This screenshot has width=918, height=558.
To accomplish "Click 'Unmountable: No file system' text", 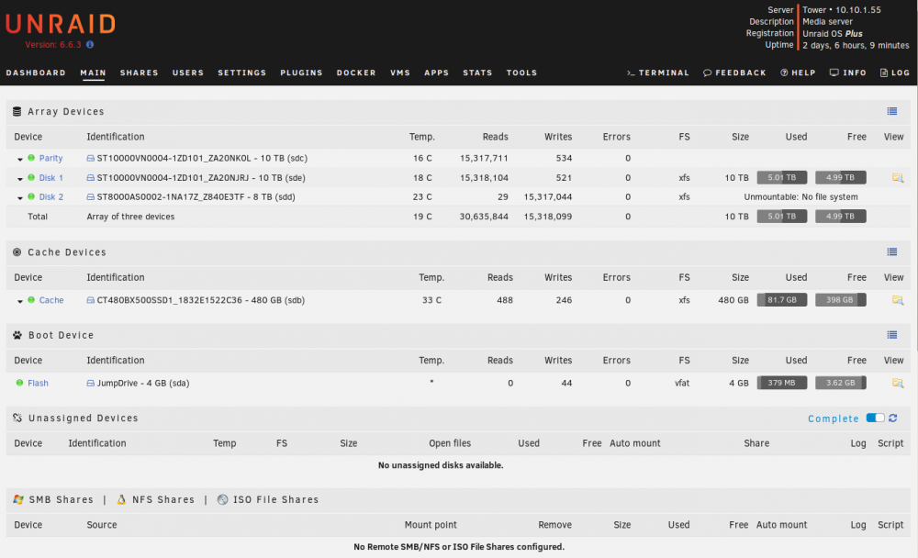I will (x=800, y=196).
